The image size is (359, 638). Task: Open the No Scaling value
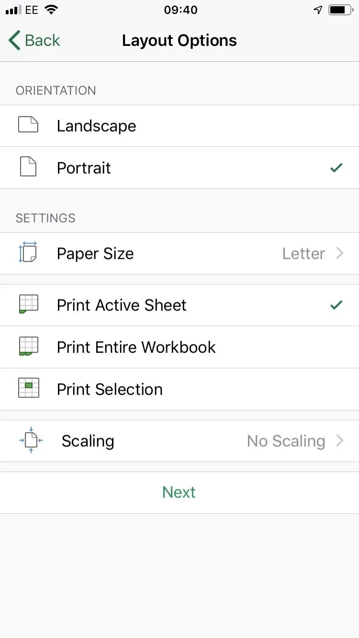[286, 441]
